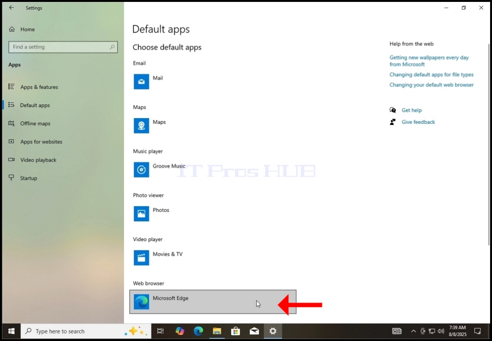
Task: Show hidden system tray icons
Action: 414,331
